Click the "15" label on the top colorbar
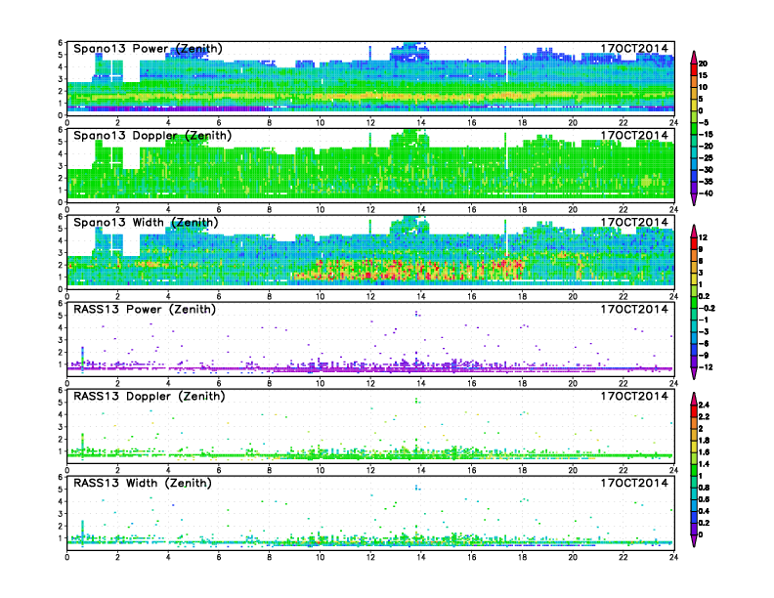The width and height of the screenshot is (774, 598). coord(703,75)
